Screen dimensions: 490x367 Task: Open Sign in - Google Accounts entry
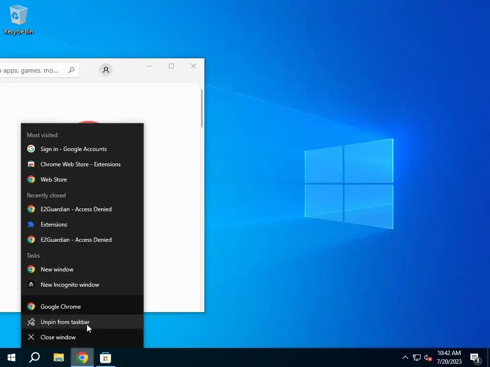[x=82, y=149]
